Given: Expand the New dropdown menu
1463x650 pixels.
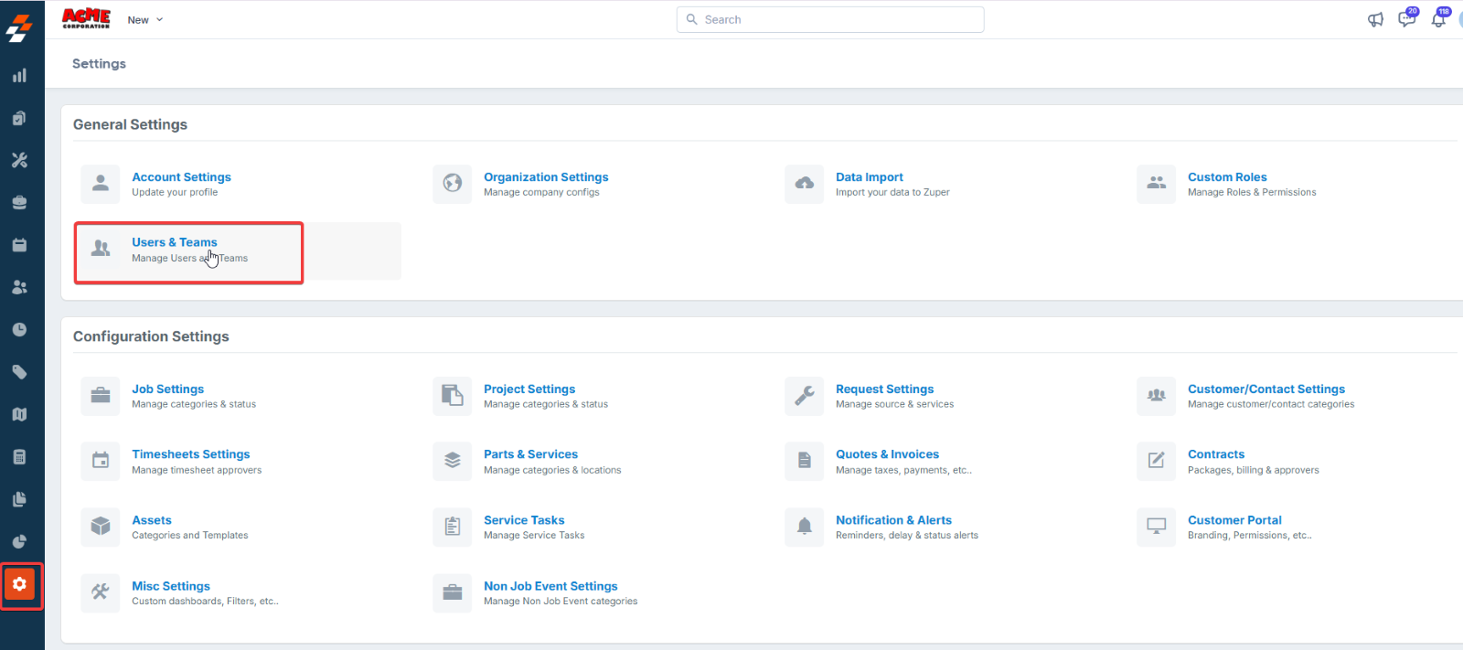Looking at the screenshot, I should [144, 20].
